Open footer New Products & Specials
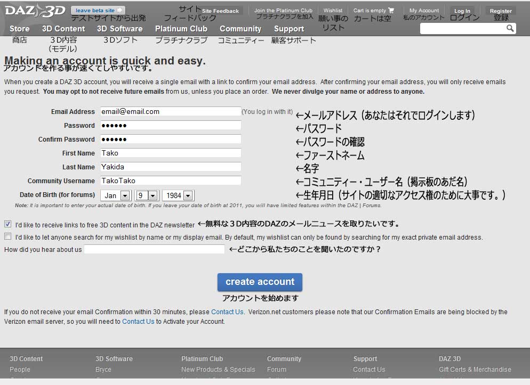The height and width of the screenshot is (385, 530). tap(218, 370)
